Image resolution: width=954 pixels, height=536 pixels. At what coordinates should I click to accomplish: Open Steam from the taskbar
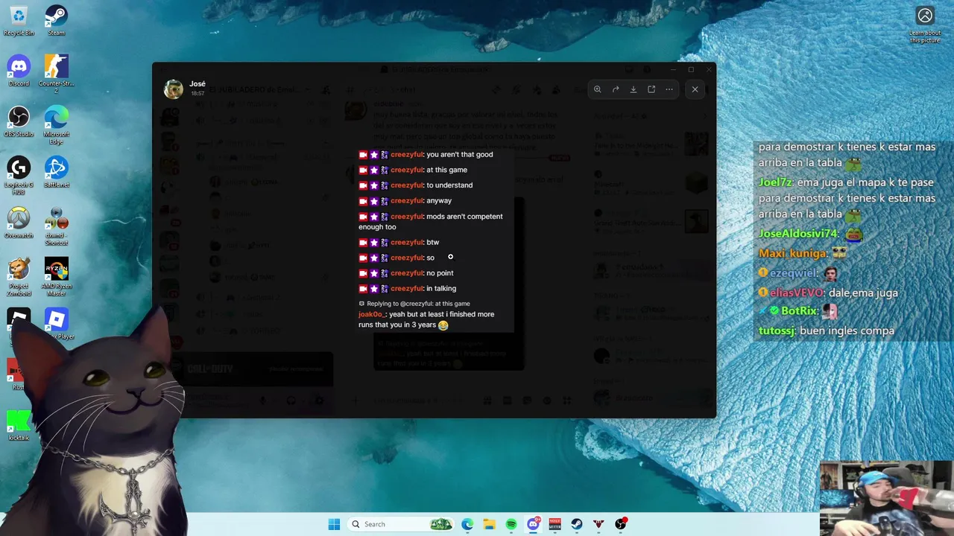pos(577,524)
